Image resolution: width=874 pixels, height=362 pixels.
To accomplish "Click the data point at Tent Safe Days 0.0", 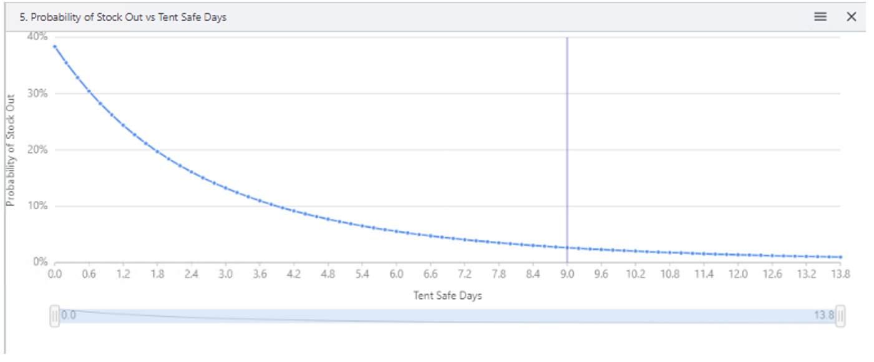I will [x=55, y=46].
